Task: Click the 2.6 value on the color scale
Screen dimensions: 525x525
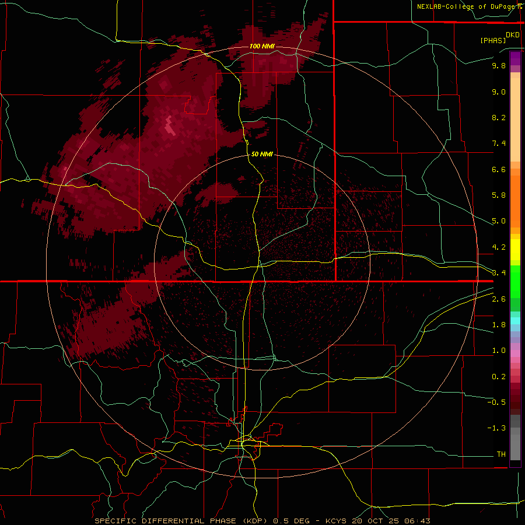Action: (x=499, y=299)
